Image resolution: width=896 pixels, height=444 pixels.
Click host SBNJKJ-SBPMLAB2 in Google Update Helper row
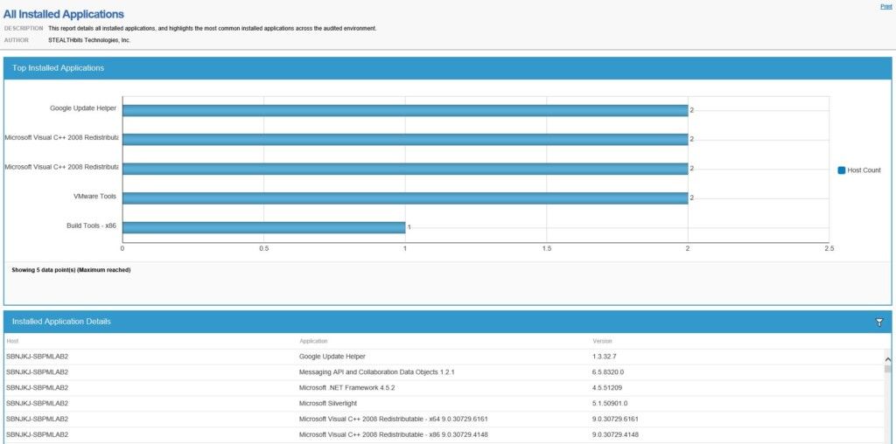[x=37, y=357]
